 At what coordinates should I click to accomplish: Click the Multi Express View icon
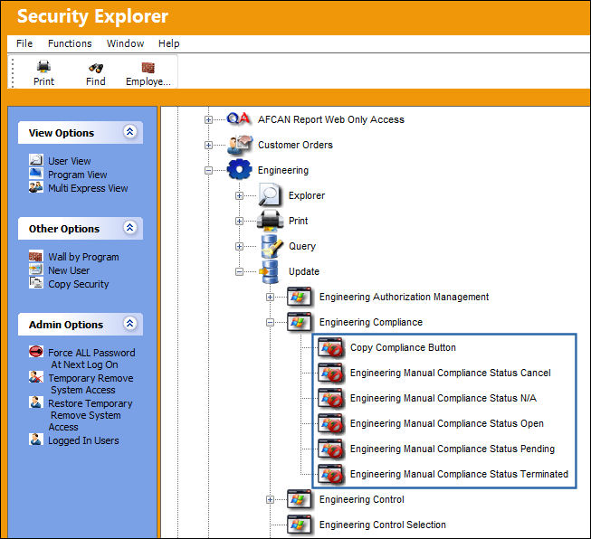[x=36, y=187]
